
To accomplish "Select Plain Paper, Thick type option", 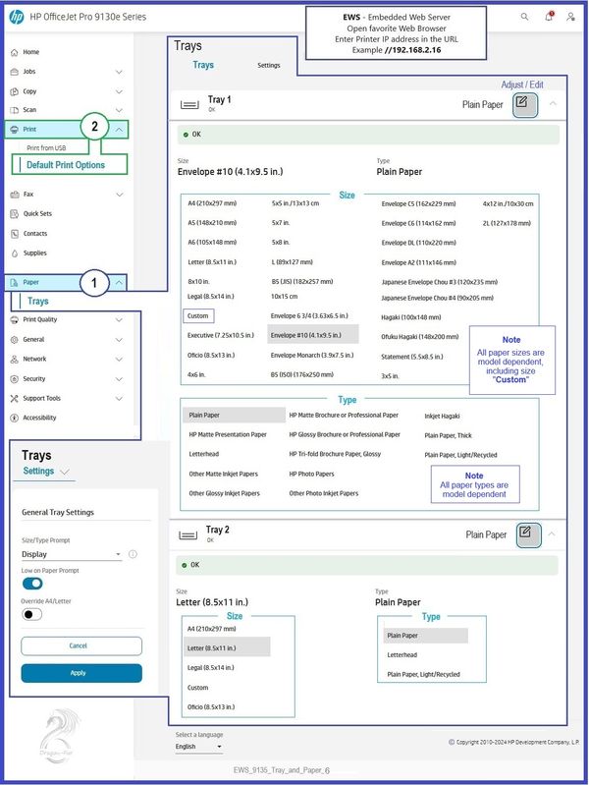I will tap(448, 435).
